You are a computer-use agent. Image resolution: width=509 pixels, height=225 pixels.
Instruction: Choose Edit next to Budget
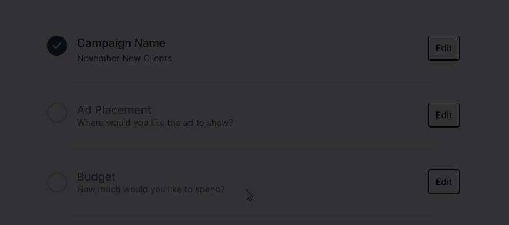444,182
